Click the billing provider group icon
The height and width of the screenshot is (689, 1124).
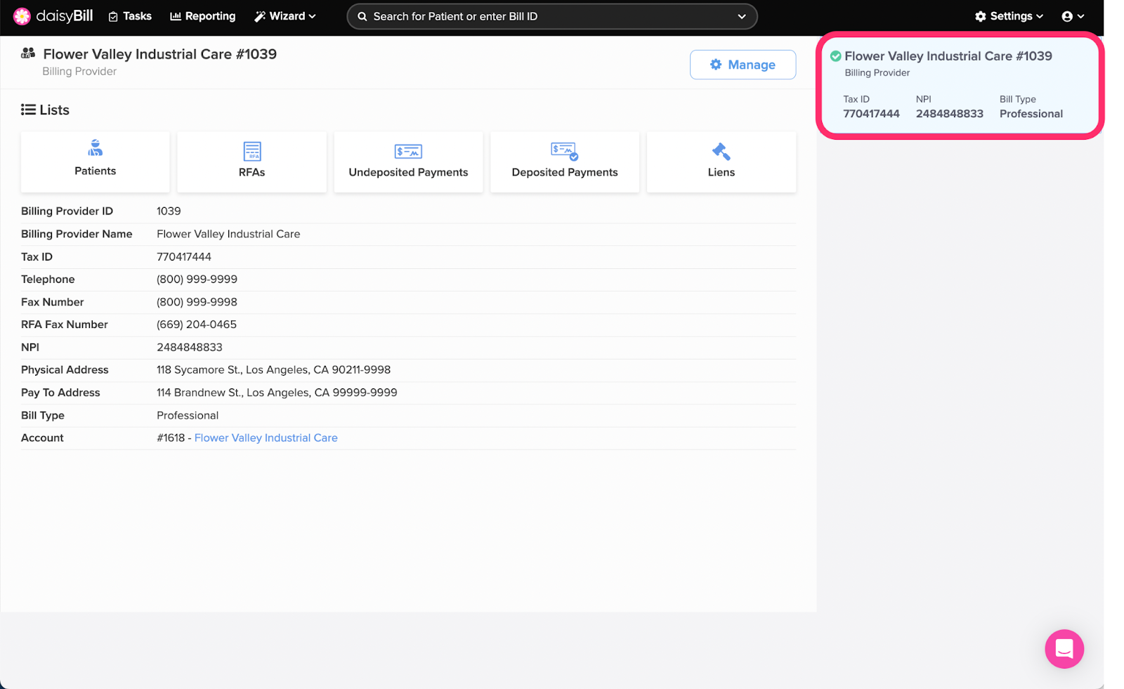pyautogui.click(x=28, y=53)
